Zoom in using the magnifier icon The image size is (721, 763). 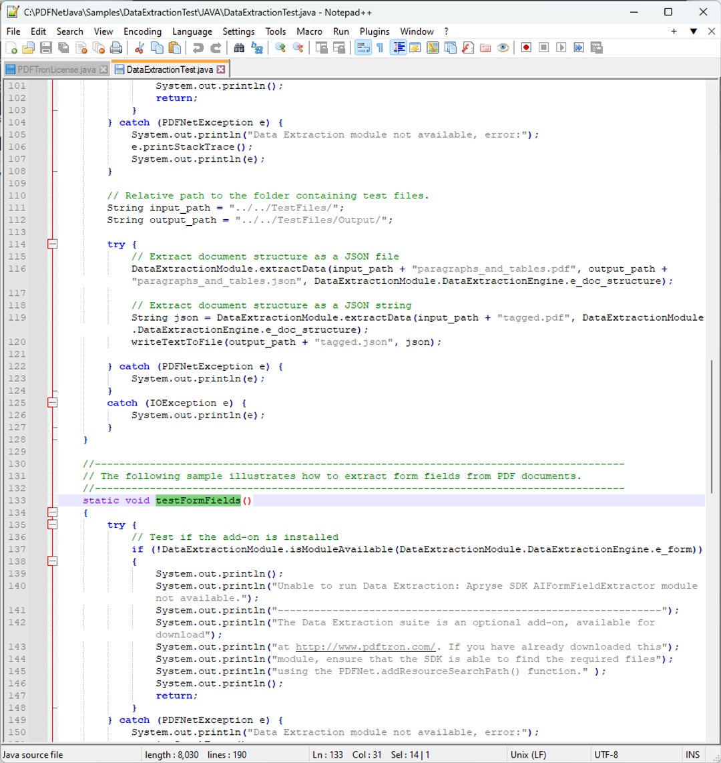click(280, 47)
